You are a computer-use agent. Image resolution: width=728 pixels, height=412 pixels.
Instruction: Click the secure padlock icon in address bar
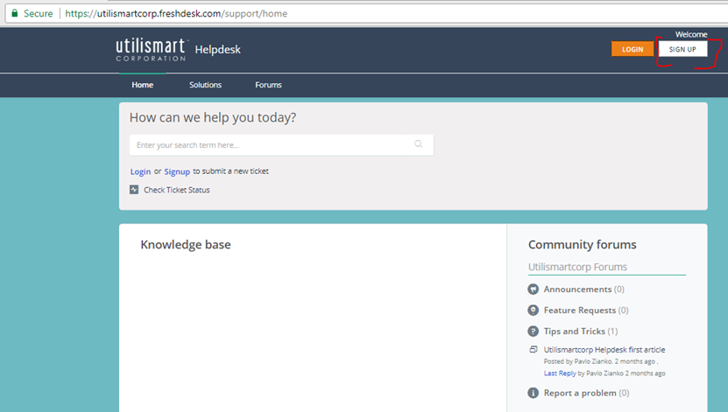click(14, 13)
